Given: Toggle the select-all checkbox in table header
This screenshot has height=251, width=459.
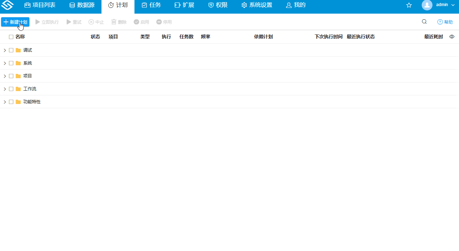Looking at the screenshot, I should point(10,36).
